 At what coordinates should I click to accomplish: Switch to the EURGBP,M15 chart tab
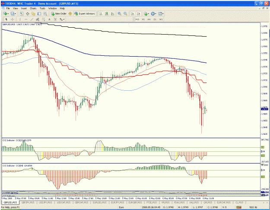click(x=135, y=202)
